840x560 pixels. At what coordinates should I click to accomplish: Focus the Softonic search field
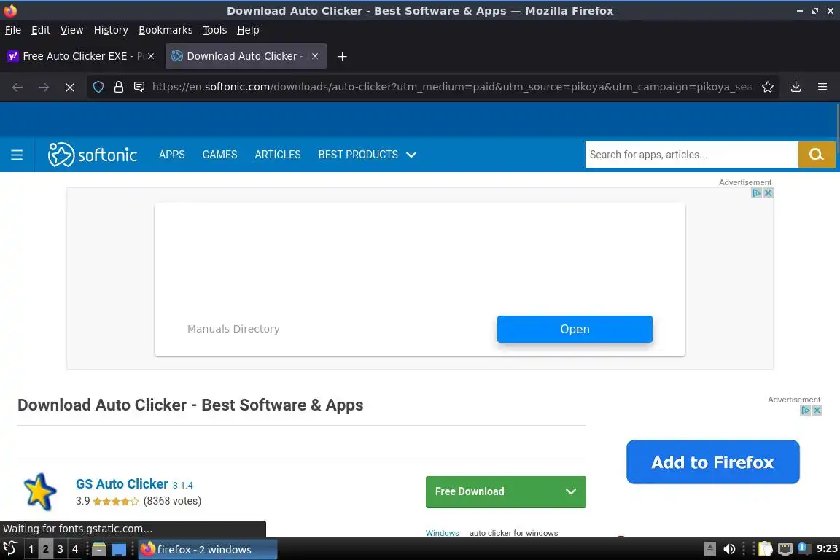click(x=691, y=155)
